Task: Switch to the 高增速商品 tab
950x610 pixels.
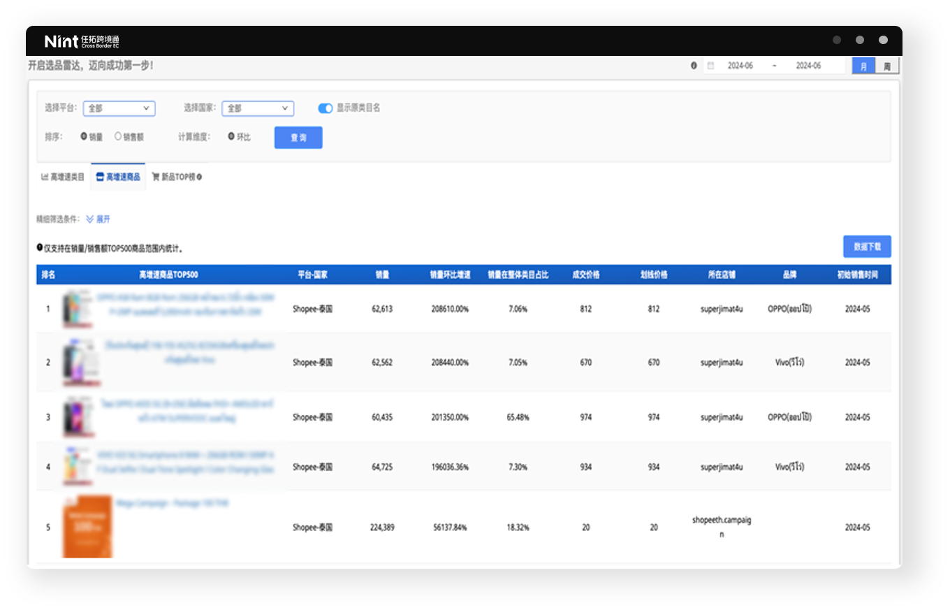Action: (118, 177)
